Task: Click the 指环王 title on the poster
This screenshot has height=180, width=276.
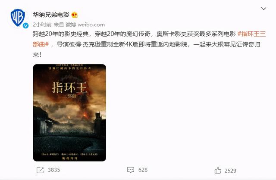Action: (69, 87)
